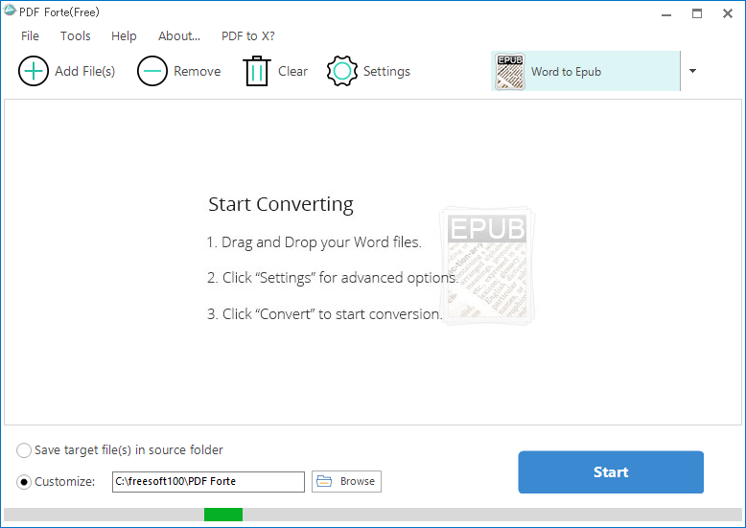Click the Remove text label
Image resolution: width=746 pixels, height=528 pixels.
(x=197, y=71)
